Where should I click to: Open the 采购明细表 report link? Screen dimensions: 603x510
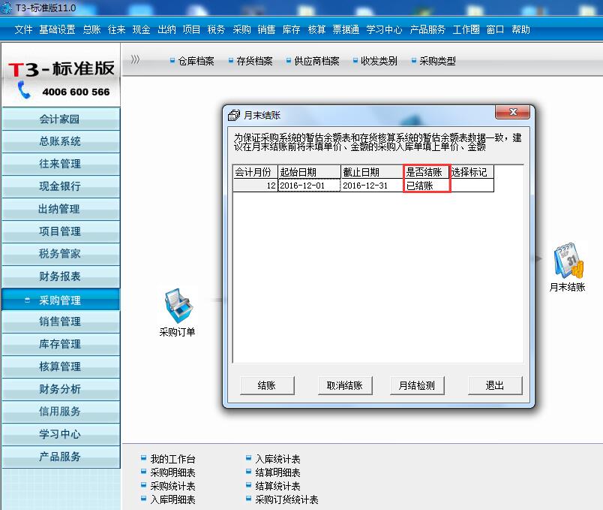[x=172, y=472]
